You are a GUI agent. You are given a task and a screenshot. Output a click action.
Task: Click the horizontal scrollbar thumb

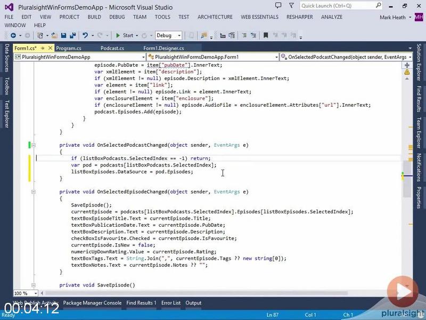click(x=196, y=293)
